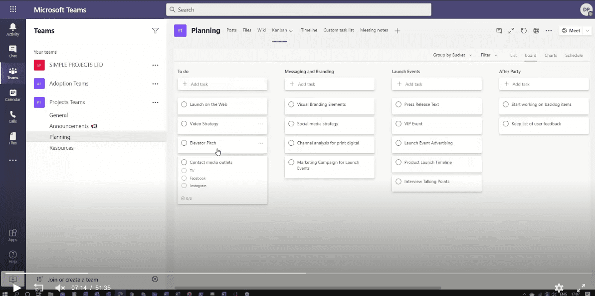The width and height of the screenshot is (595, 296).
Task: Add task in Messaging and Branding bucket
Action: tap(329, 84)
